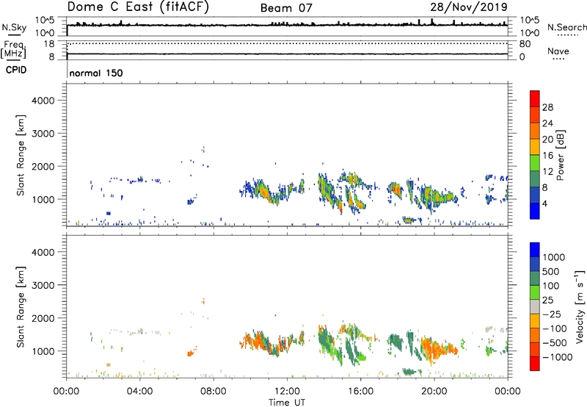Viewport: 587px width, 407px height.
Task: Click the 'Time UT' axis label
Action: [x=287, y=403]
